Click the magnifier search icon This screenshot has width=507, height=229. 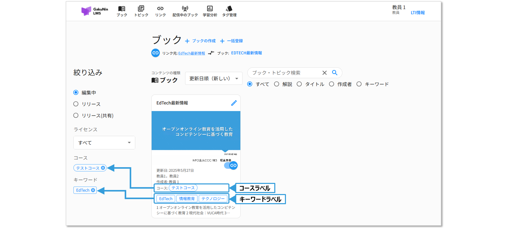(x=335, y=73)
